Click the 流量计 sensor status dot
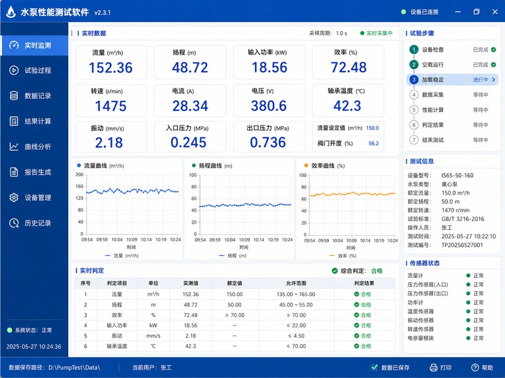Viewport: 505px width, 378px height. click(x=468, y=275)
